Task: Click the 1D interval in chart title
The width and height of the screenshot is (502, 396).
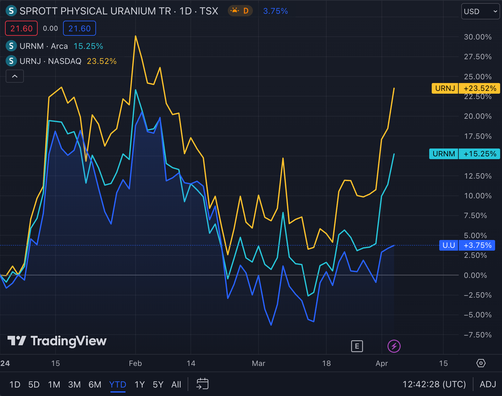Action: [185, 11]
